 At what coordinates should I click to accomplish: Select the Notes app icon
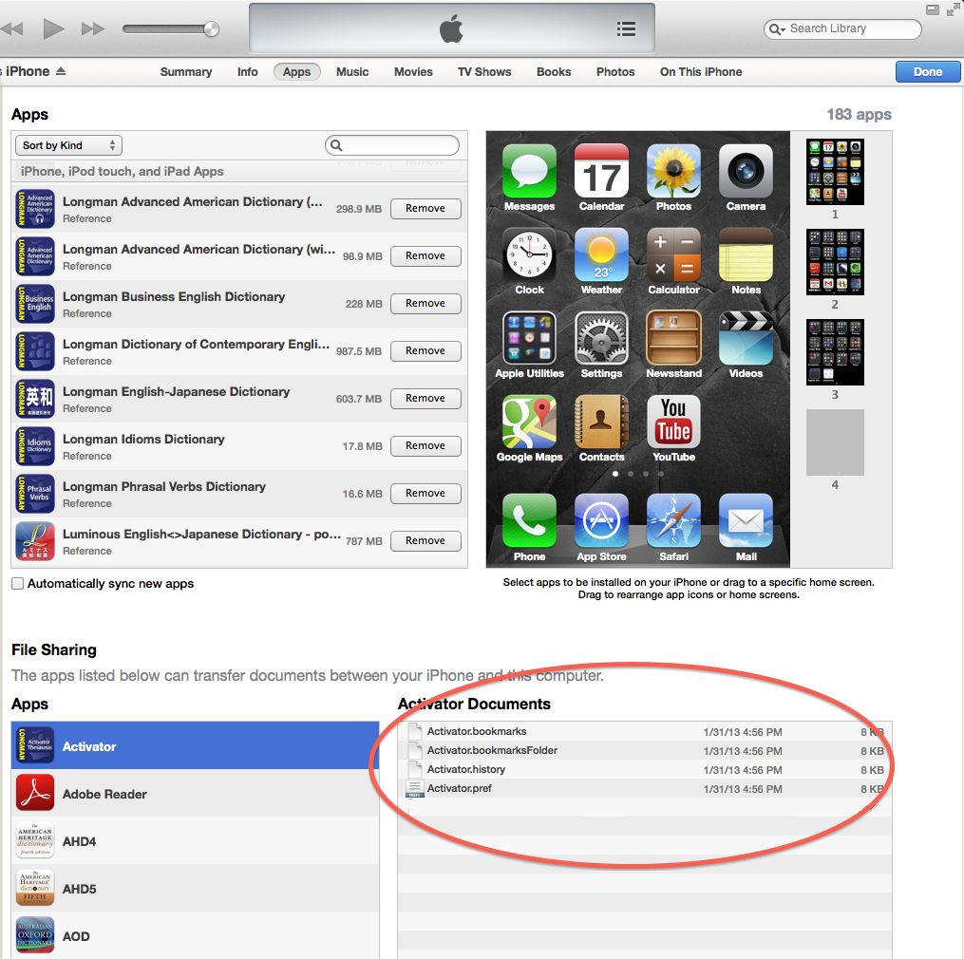tap(746, 254)
